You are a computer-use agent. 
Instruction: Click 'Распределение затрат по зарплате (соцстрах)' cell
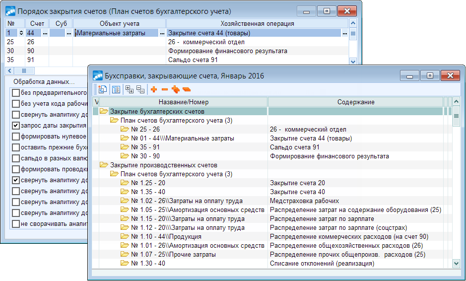pos(338,227)
